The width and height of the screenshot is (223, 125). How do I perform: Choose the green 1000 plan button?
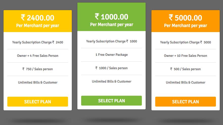111,101
